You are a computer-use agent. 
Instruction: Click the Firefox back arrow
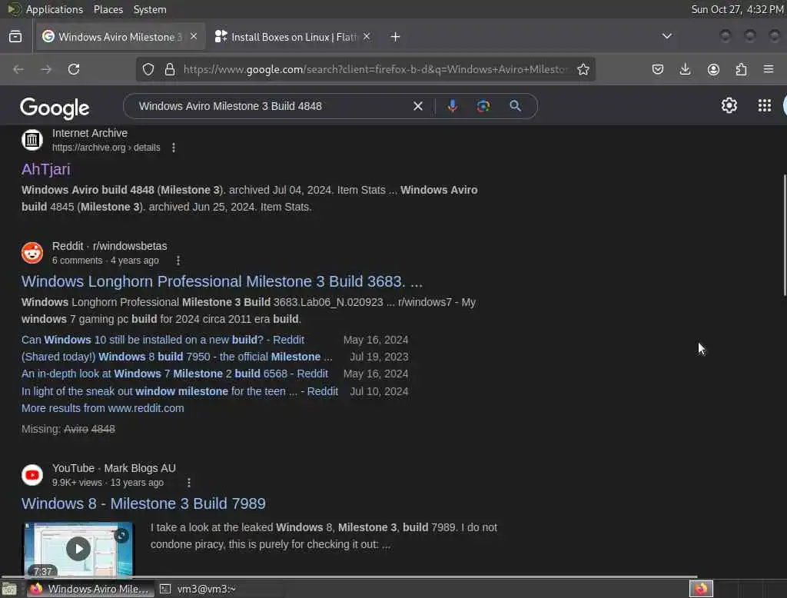click(18, 69)
